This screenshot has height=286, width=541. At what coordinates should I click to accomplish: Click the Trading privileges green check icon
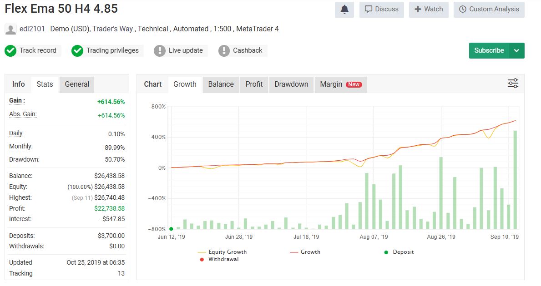pos(77,50)
